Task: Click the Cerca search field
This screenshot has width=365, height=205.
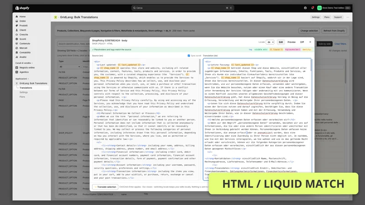Action: 182,8
